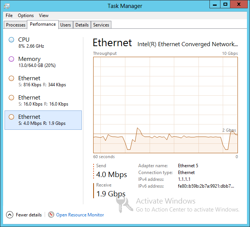The height and width of the screenshot is (227, 250).
Task: Select the Memory 13.0/64.0 GB entry
Action: 43,62
